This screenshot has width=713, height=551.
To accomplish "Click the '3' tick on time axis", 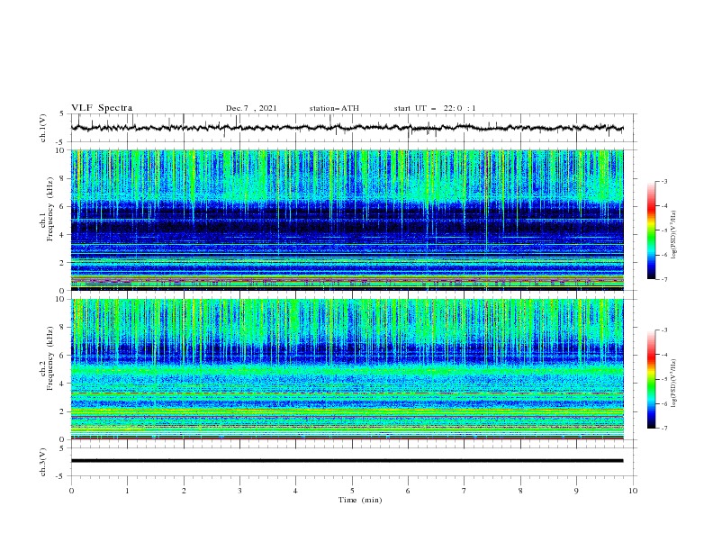I will 239,491.
